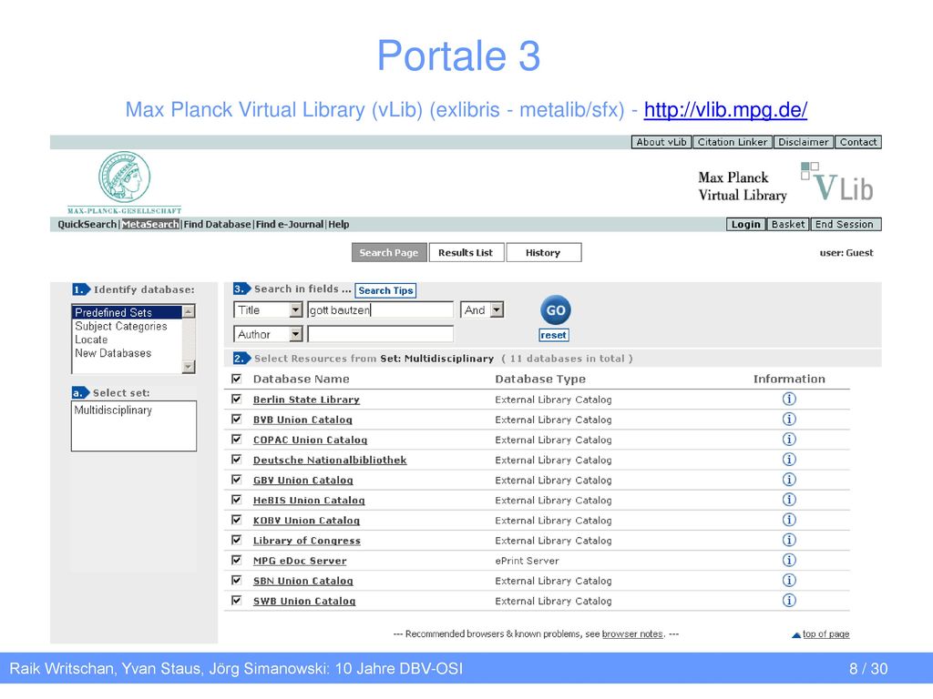This screenshot has width=933, height=699.
Task: Open the Title field dropdown
Action: point(296,309)
